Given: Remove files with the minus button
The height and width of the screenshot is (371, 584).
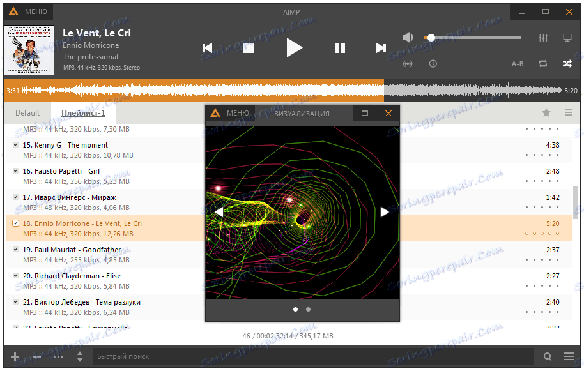Looking at the screenshot, I should pyautogui.click(x=36, y=356).
